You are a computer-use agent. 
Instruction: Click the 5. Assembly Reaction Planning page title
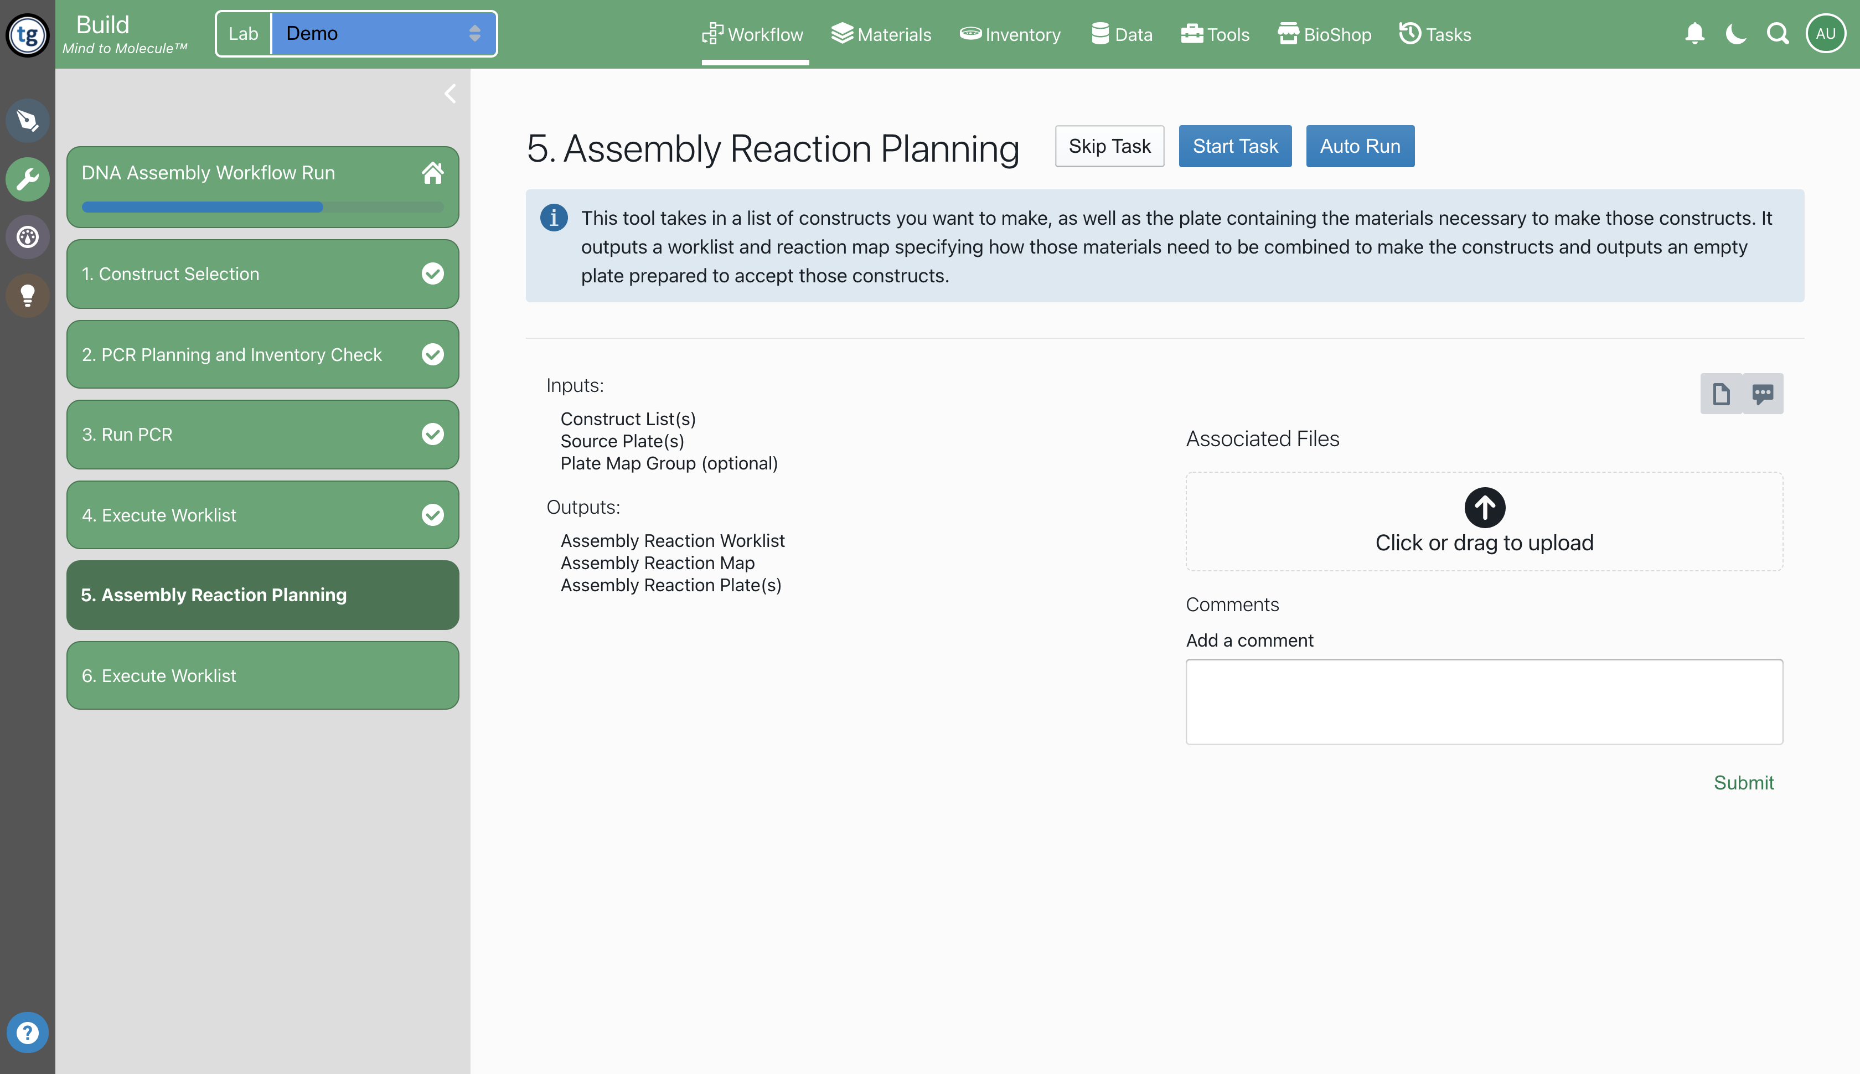(x=773, y=148)
